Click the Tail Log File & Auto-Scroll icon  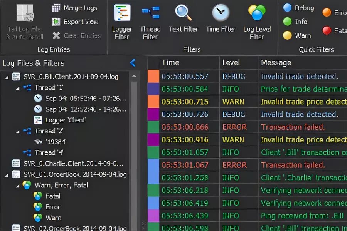click(25, 13)
